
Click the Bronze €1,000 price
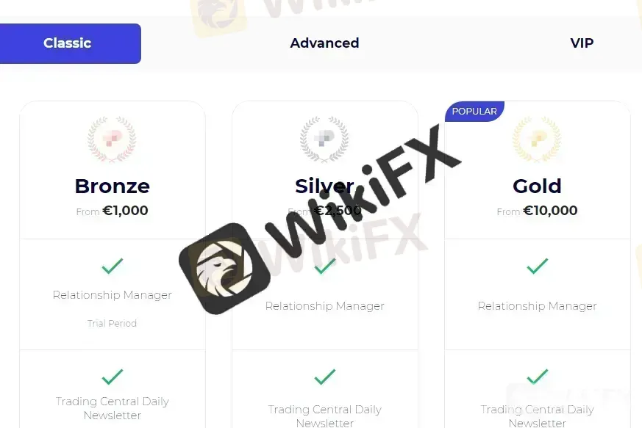(x=125, y=211)
